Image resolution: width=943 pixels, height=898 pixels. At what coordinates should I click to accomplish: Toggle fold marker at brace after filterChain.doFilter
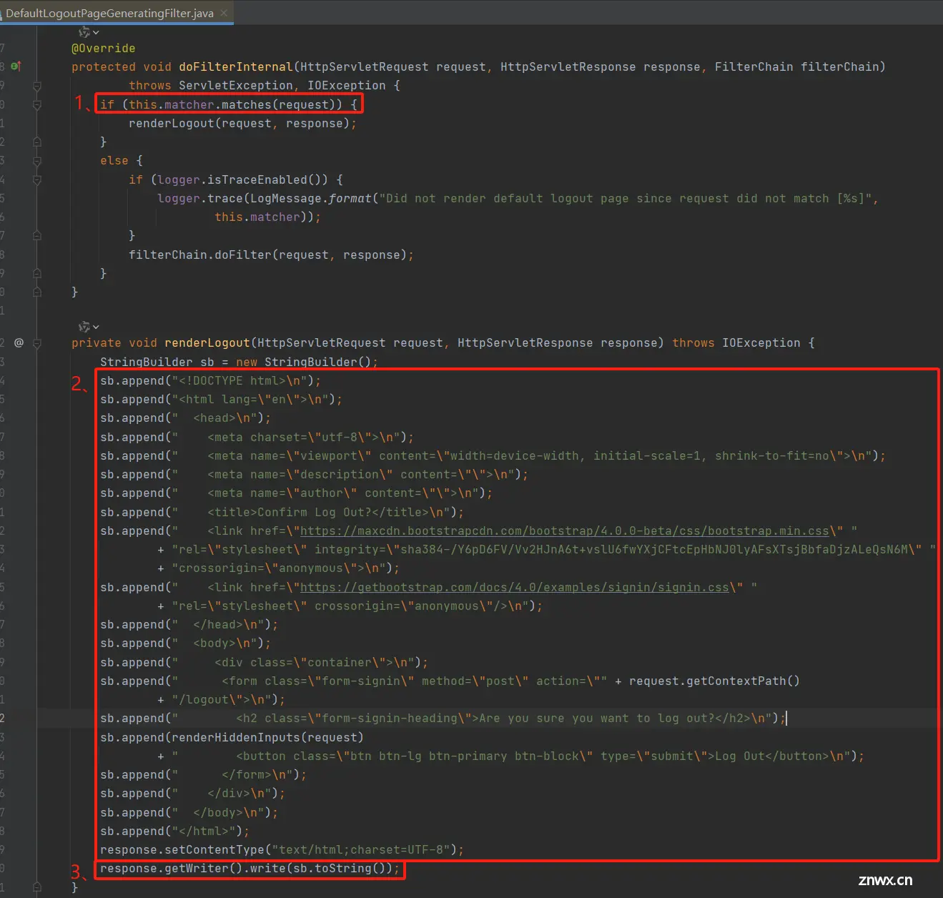[37, 273]
